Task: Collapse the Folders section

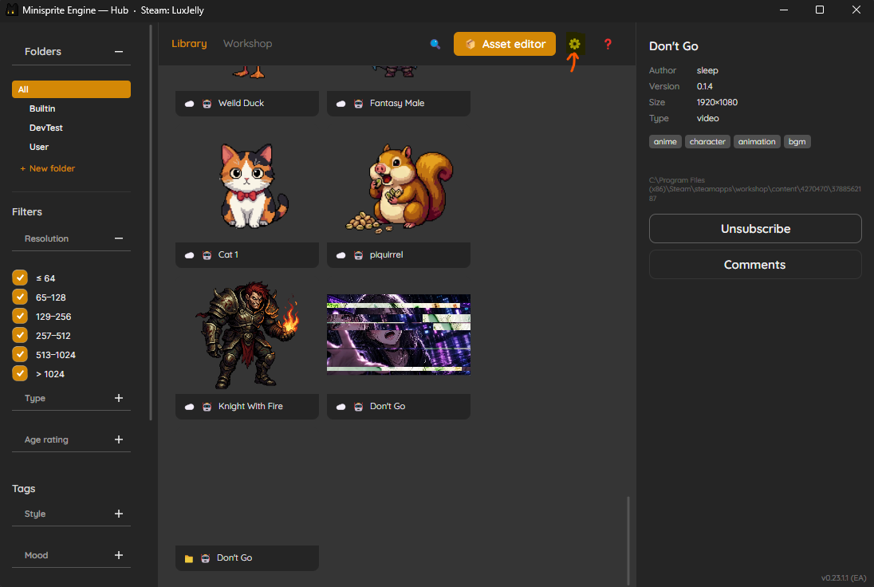Action: pos(119,51)
